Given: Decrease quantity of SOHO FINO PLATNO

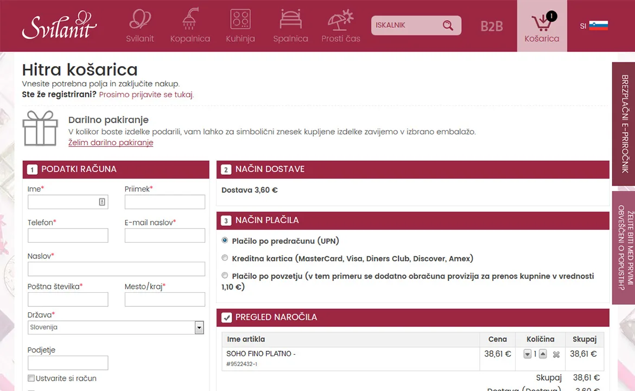Looking at the screenshot, I should pos(528,354).
